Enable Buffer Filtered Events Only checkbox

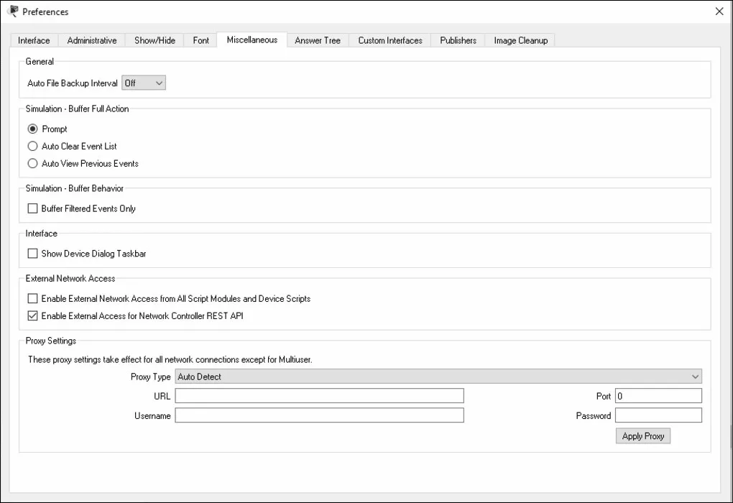(x=32, y=209)
